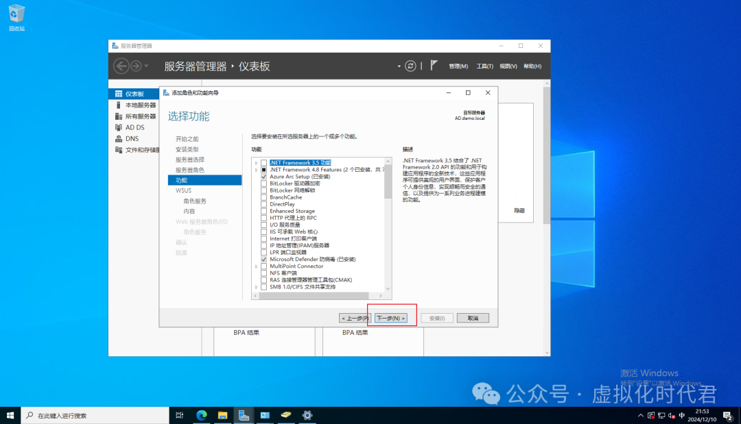
Task: Open the taskbar clock showing 21:53
Action: click(x=702, y=416)
